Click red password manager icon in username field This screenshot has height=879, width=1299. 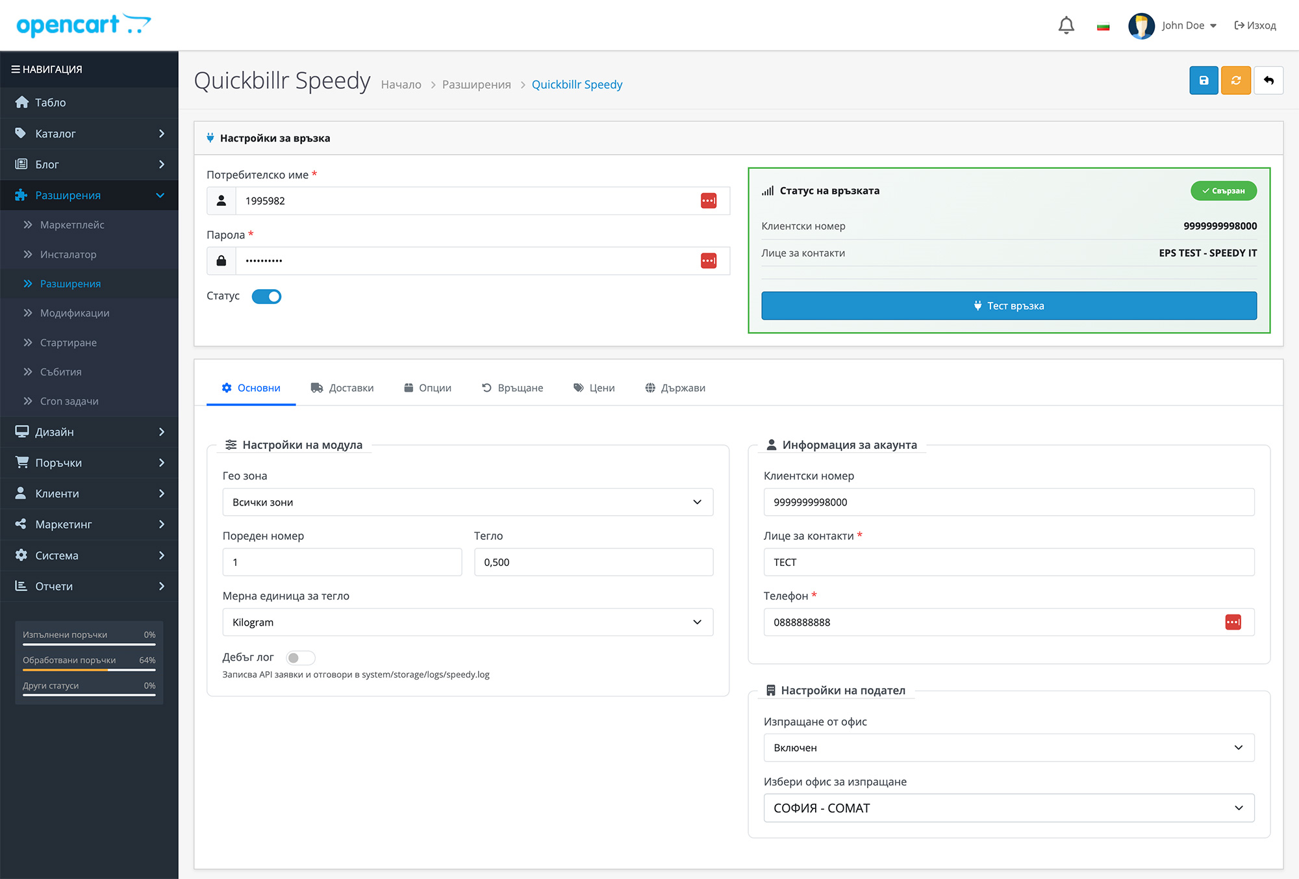709,201
